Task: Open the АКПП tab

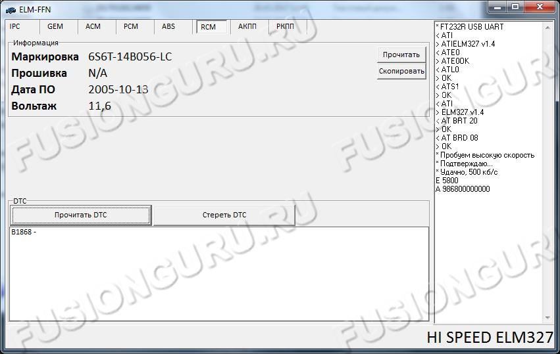Action: [247, 27]
